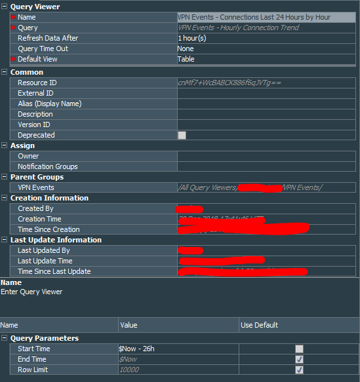
Task: Collapse the Query Parameters section
Action: [x=4, y=338]
